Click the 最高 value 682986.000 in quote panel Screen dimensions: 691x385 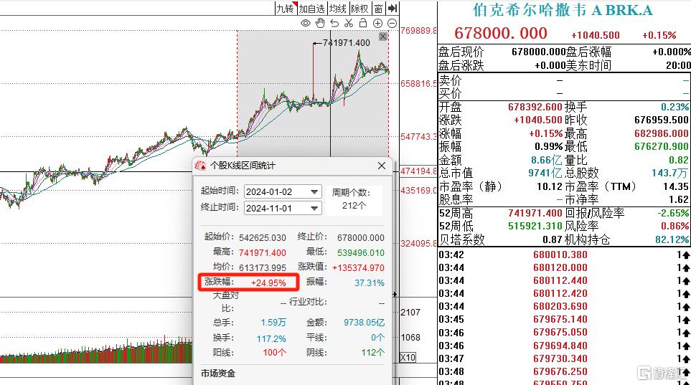662,133
